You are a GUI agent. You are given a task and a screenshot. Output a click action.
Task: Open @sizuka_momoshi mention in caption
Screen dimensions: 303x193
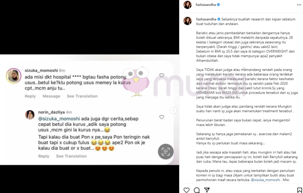[265, 180]
